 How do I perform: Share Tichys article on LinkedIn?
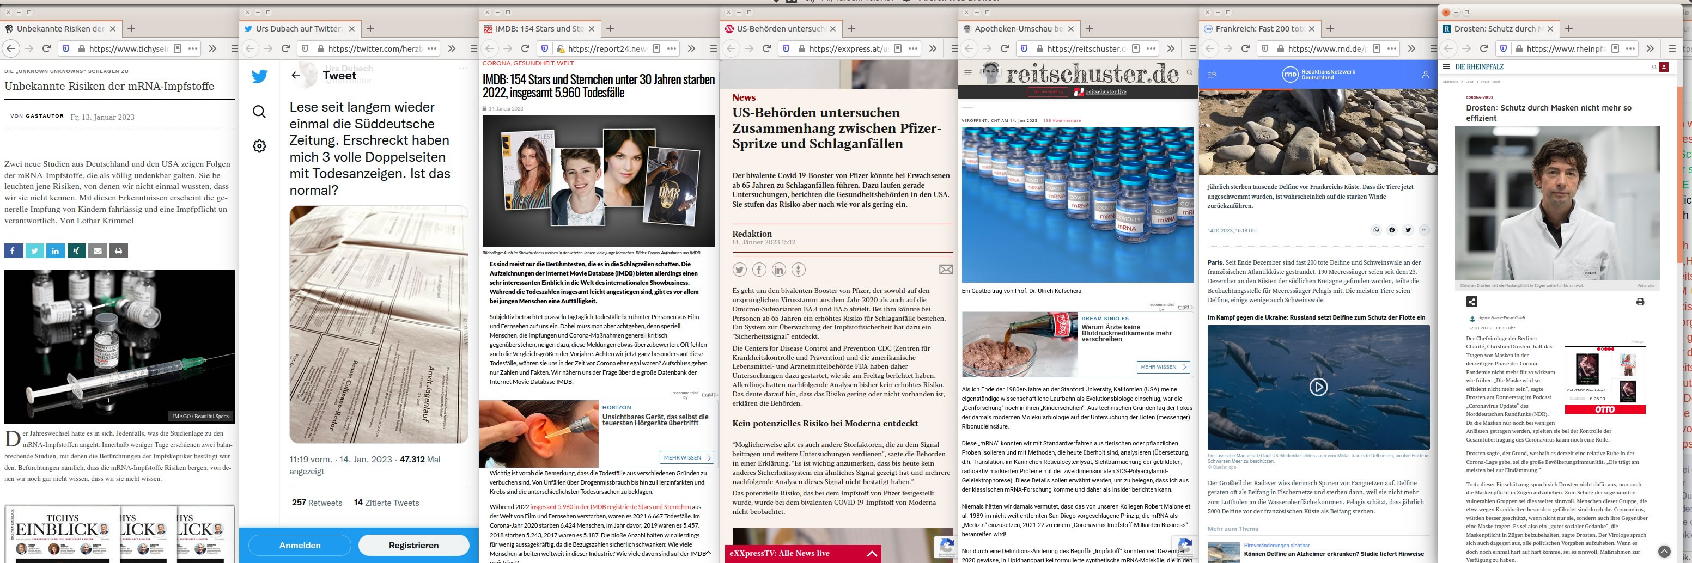pos(55,250)
